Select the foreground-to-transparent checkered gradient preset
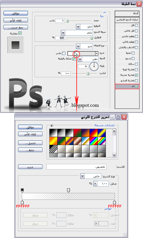 61,133
